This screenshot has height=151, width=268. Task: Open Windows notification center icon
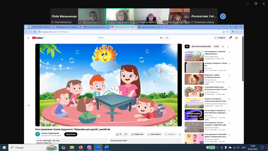point(262,148)
